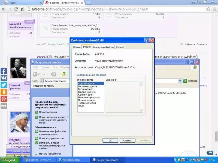Share via the Facebook sidebar icon
This screenshot has width=218, height=163.
[x=4, y=71]
